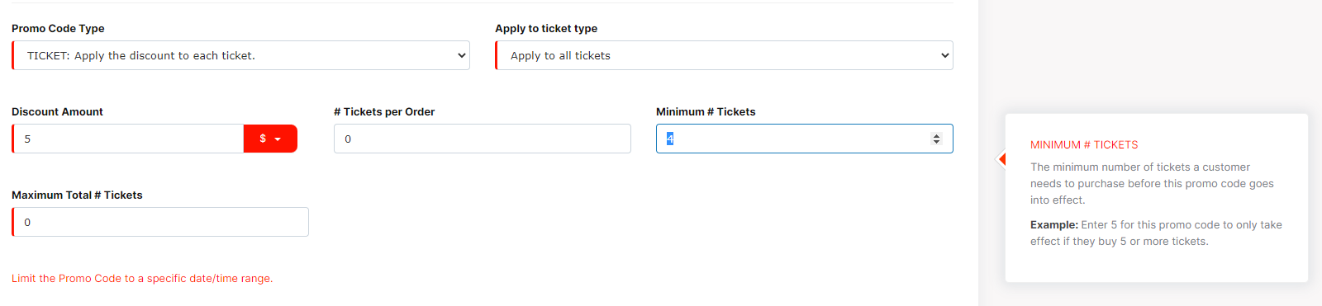Open the Promo Code Type dropdown
Viewport: 1322px width, 306px height.
pos(240,55)
